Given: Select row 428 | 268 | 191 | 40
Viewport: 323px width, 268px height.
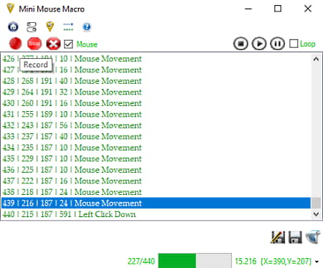Looking at the screenshot, I should click(x=156, y=81).
